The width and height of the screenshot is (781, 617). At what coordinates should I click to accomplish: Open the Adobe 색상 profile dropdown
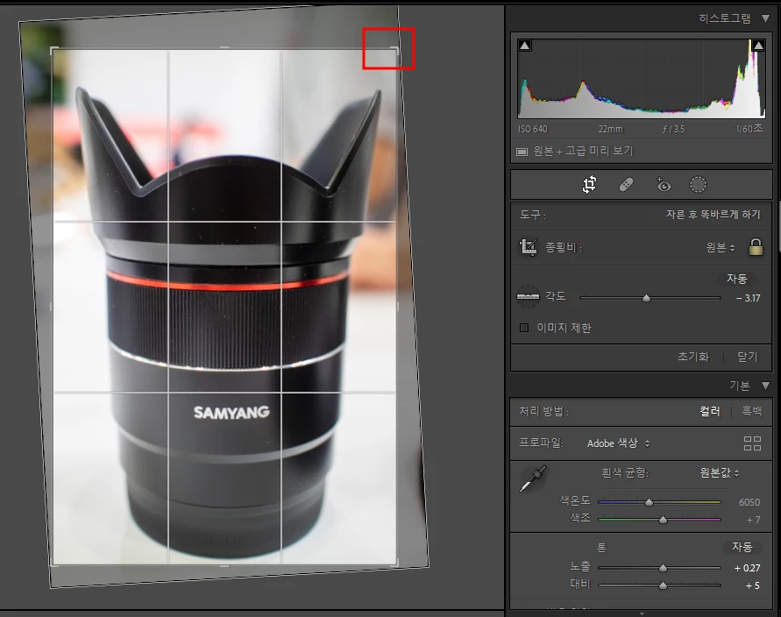pos(618,443)
